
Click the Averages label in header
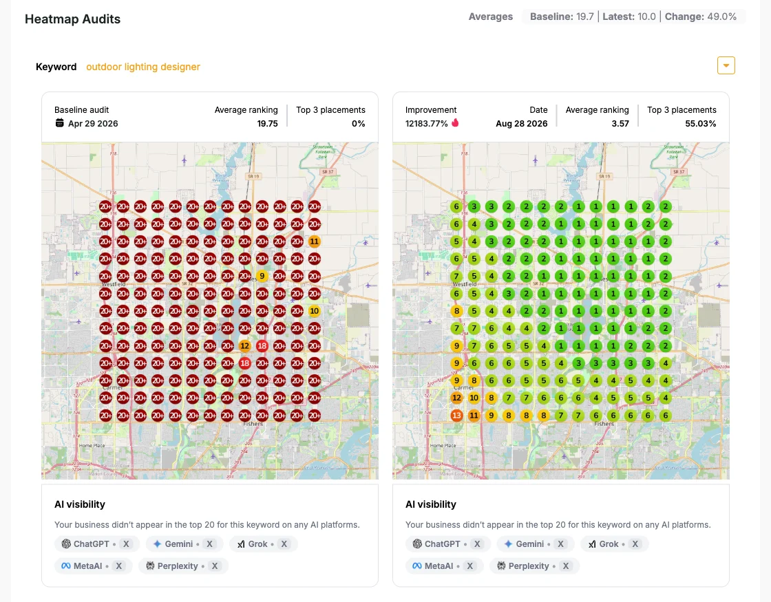click(491, 17)
